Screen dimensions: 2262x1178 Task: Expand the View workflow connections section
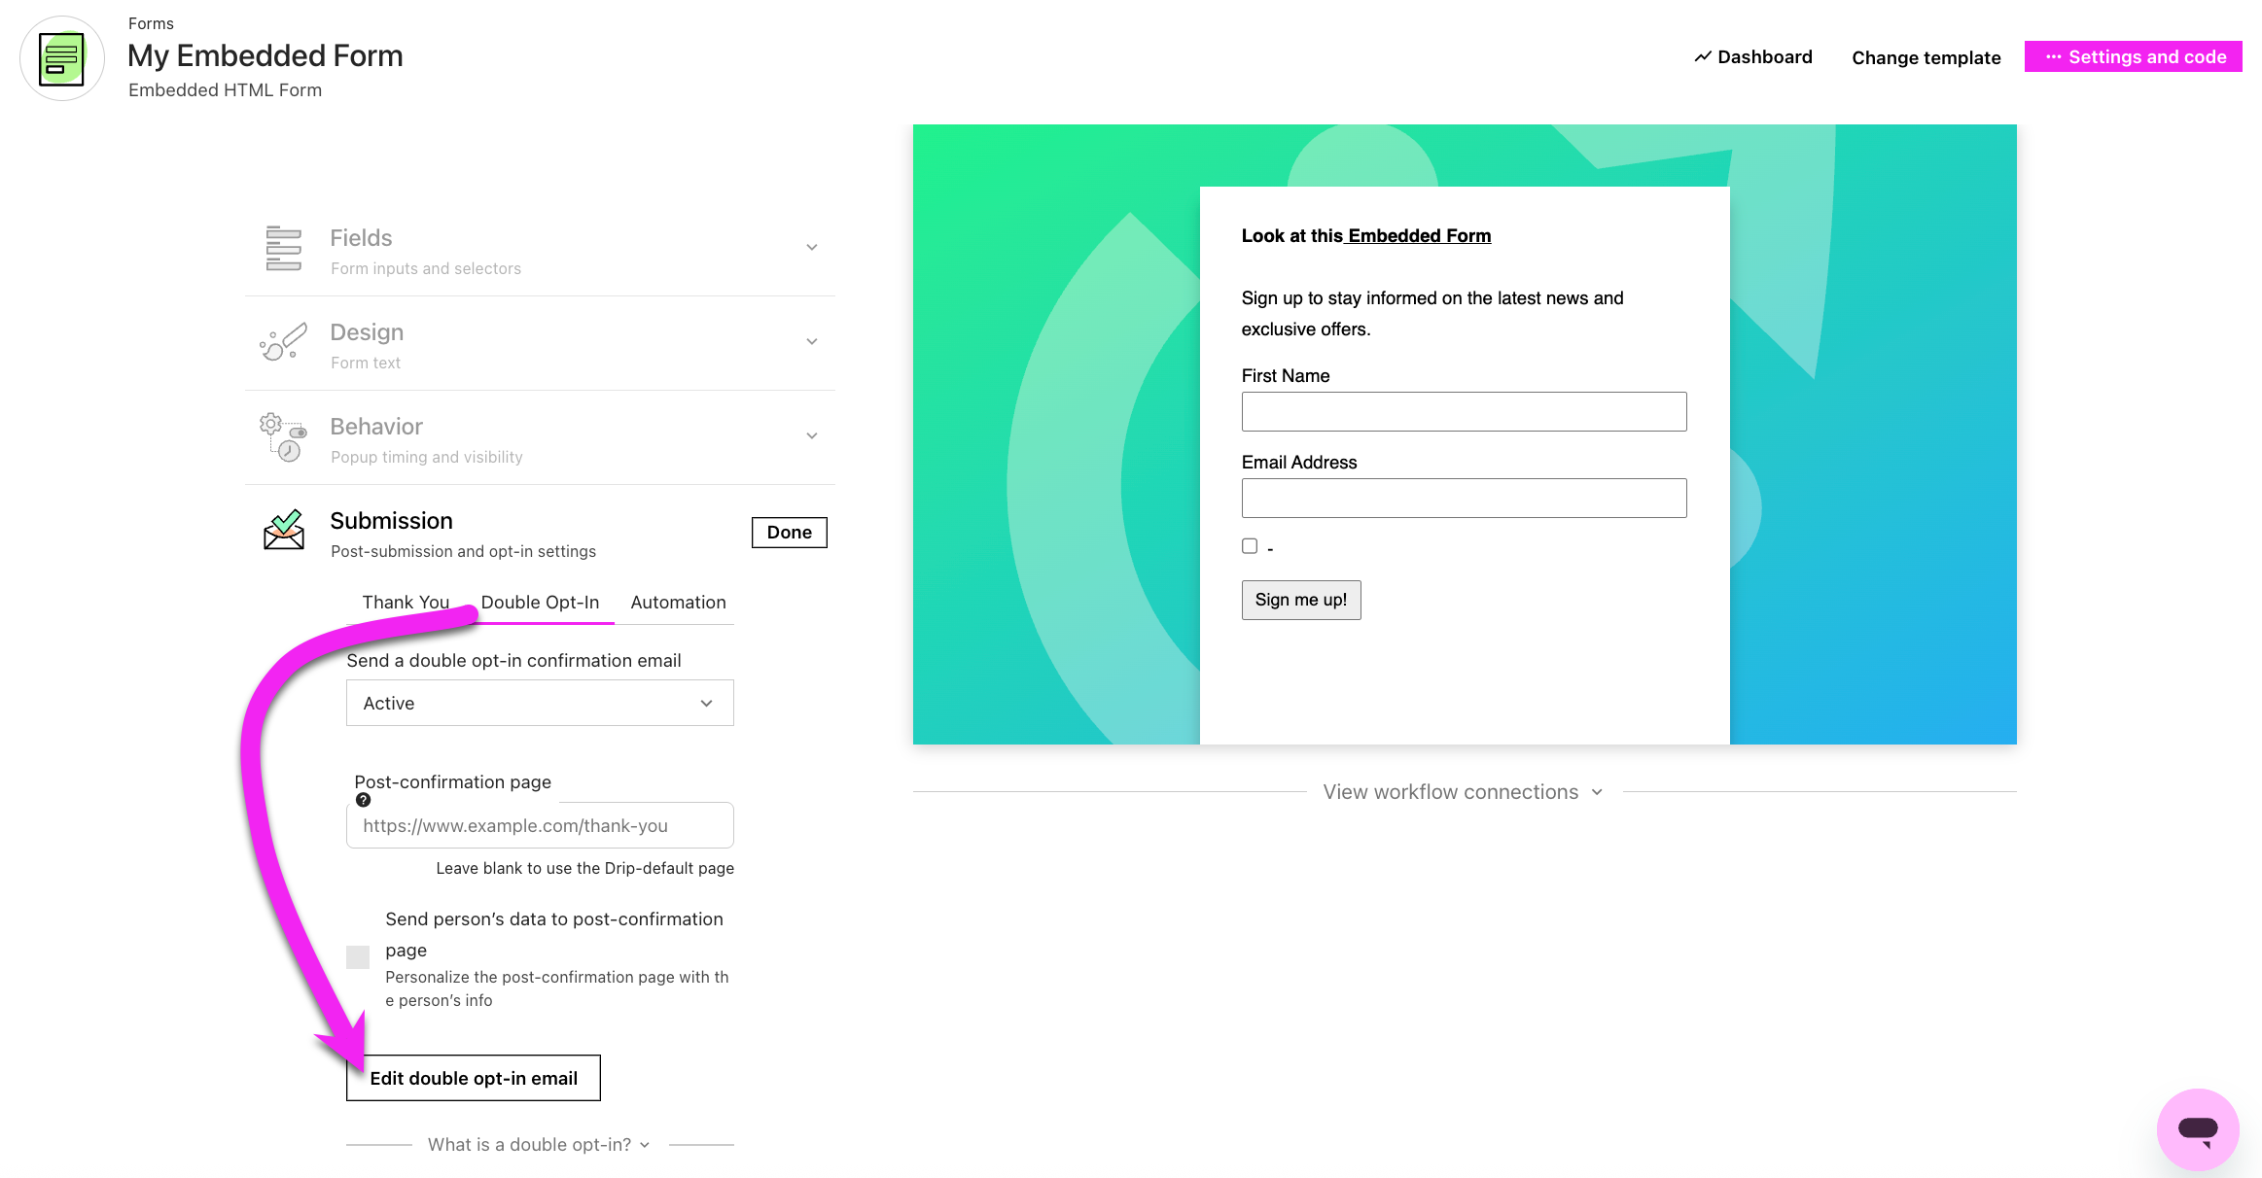1464,791
